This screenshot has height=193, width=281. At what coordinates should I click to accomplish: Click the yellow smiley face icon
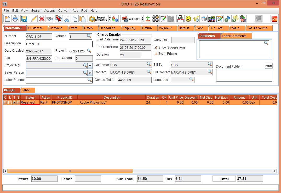click(188, 19)
